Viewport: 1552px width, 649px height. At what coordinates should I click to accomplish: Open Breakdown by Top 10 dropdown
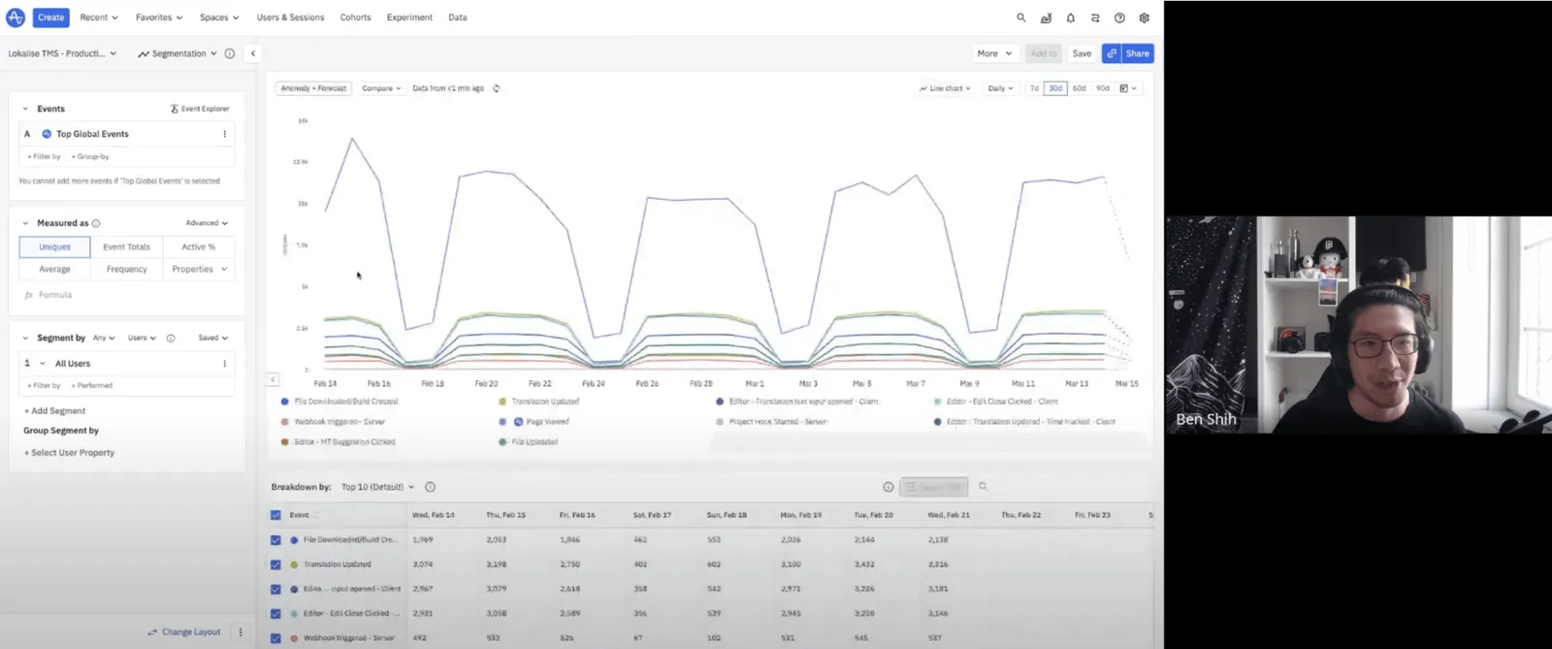click(377, 487)
